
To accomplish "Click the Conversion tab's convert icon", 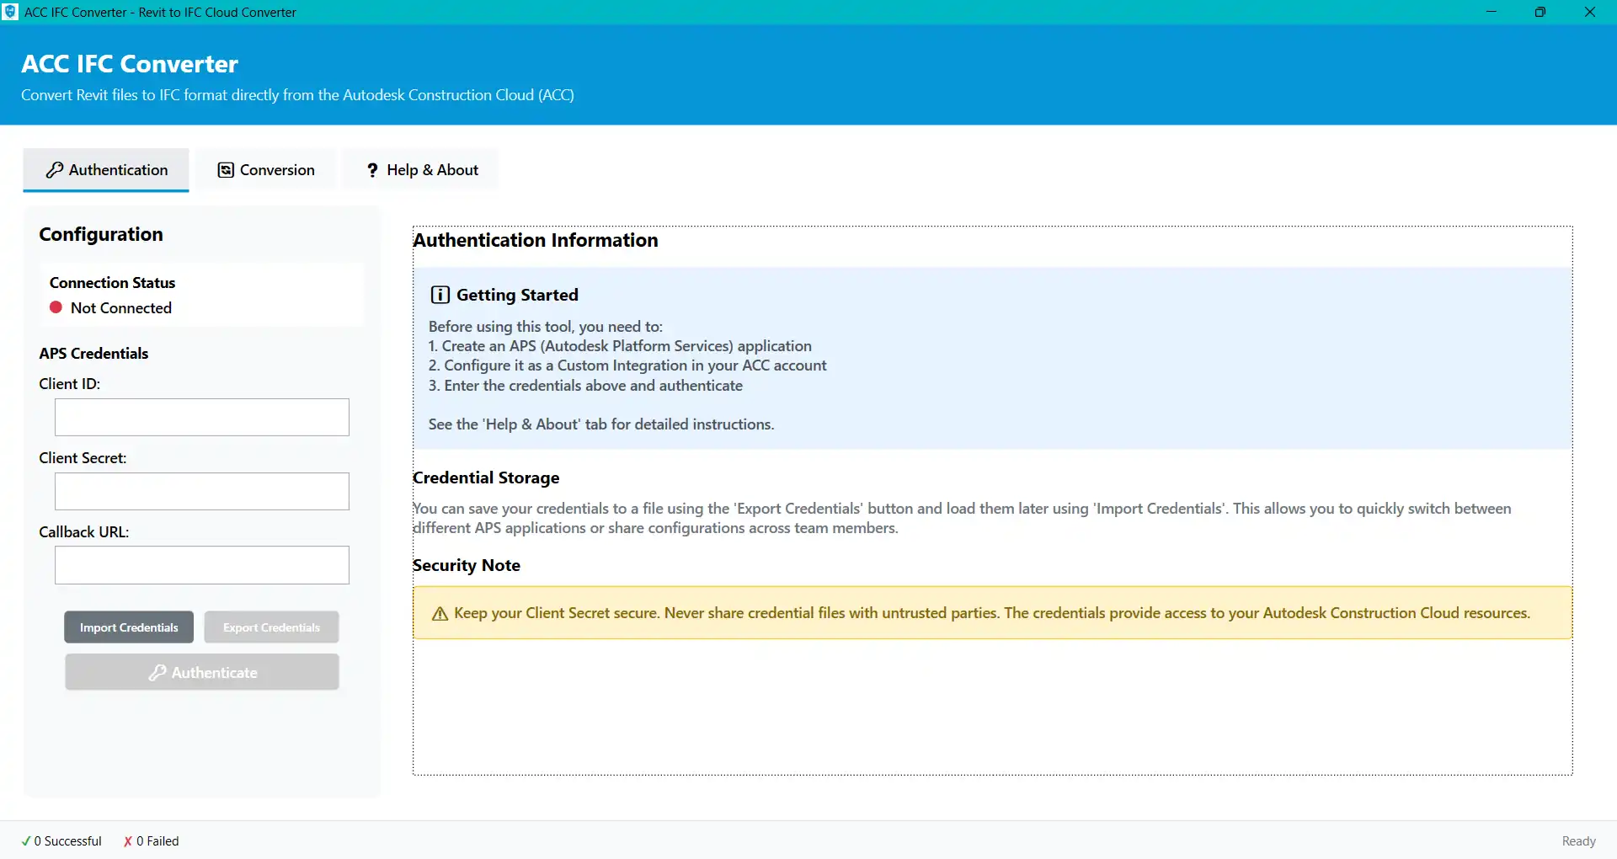I will coord(226,170).
